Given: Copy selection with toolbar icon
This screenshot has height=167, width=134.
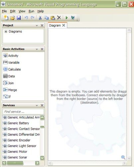Looking at the screenshot, I should (x=47, y=18).
